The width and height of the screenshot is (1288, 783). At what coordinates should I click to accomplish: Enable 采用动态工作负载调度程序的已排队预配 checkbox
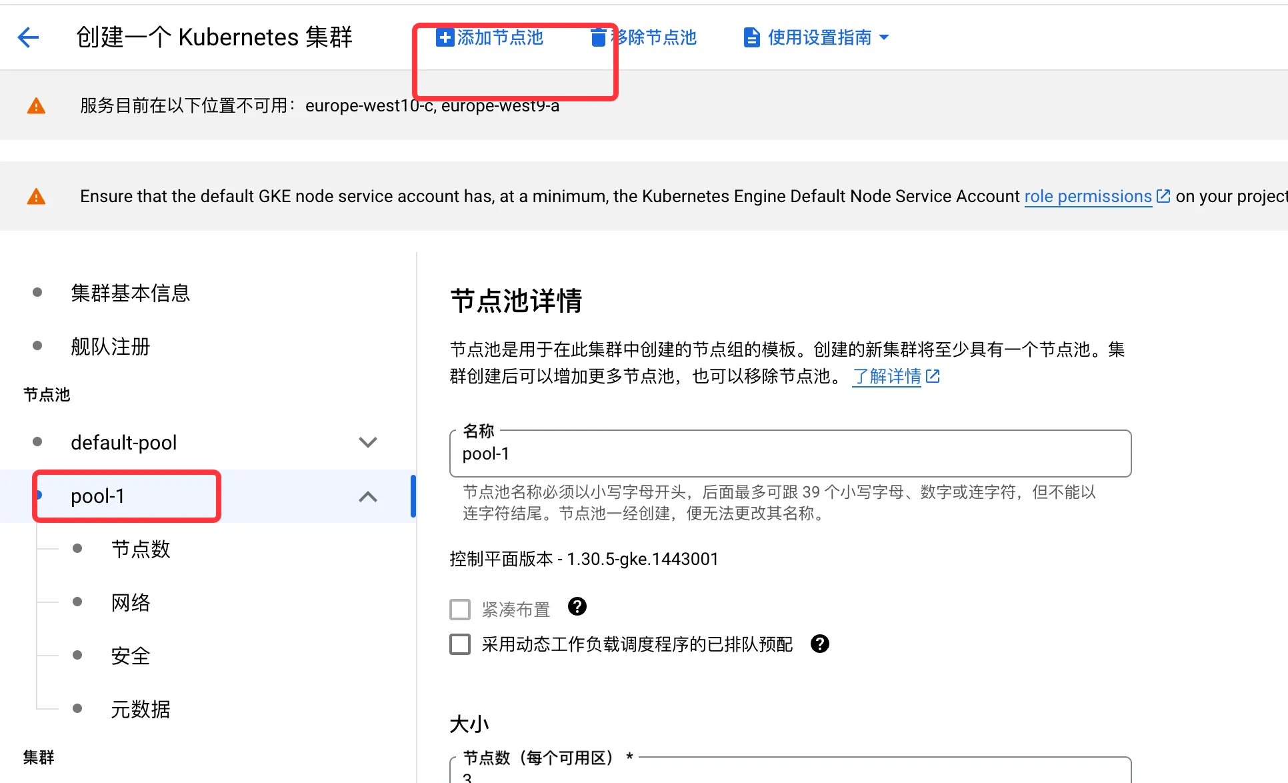[460, 644]
